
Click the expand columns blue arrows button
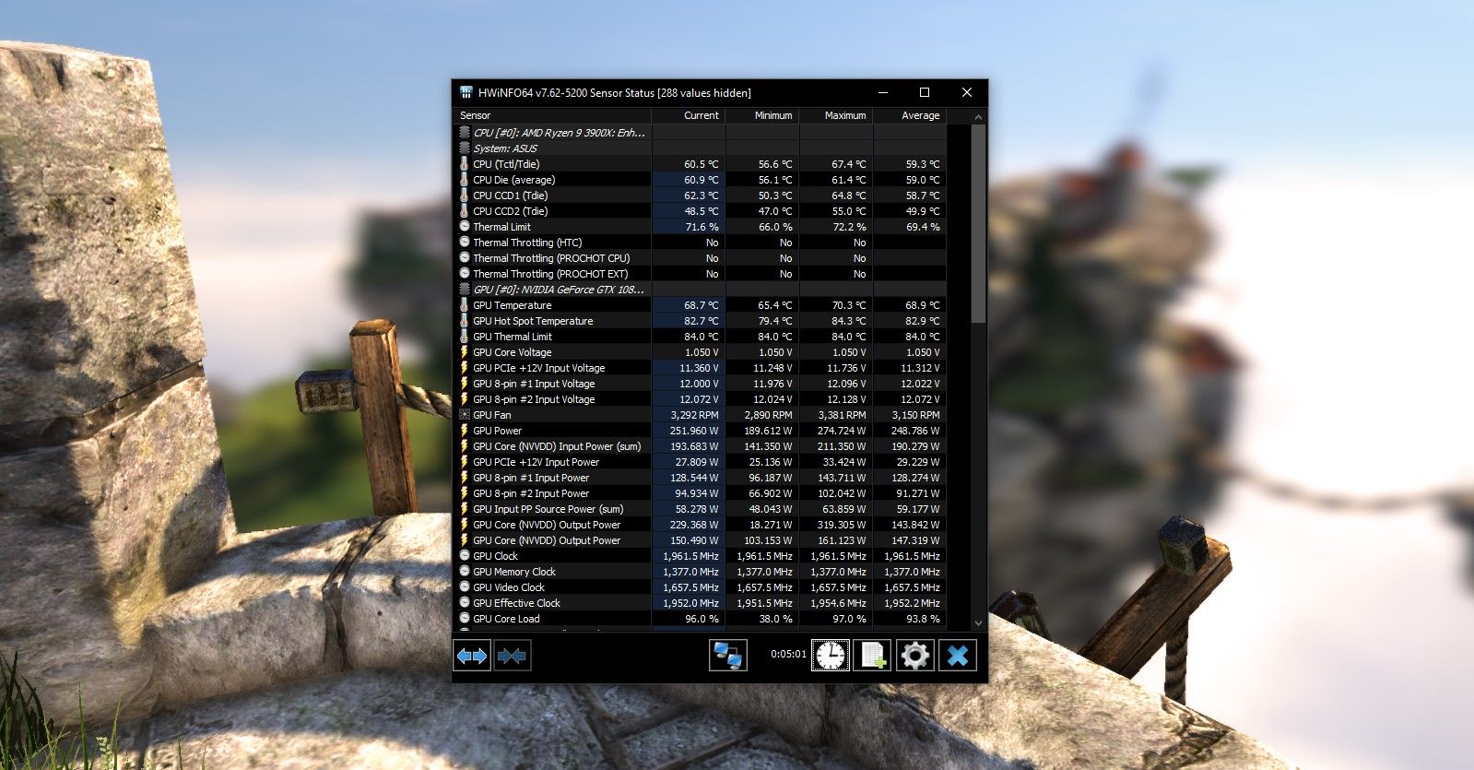coord(472,656)
